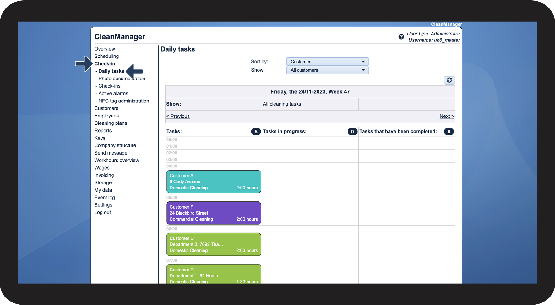Click the Tasks in progress count badge
Viewport: 555px width, 305px height.
[352, 132]
